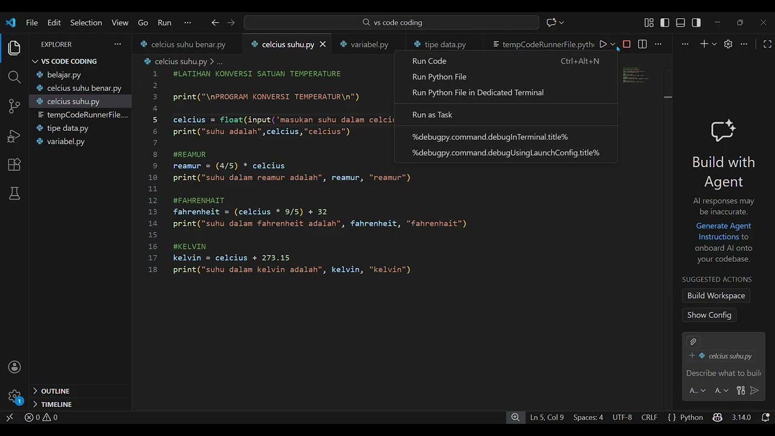Viewport: 775px width, 436px height.
Task: Open the Search view in the activity bar
Action: 15,77
